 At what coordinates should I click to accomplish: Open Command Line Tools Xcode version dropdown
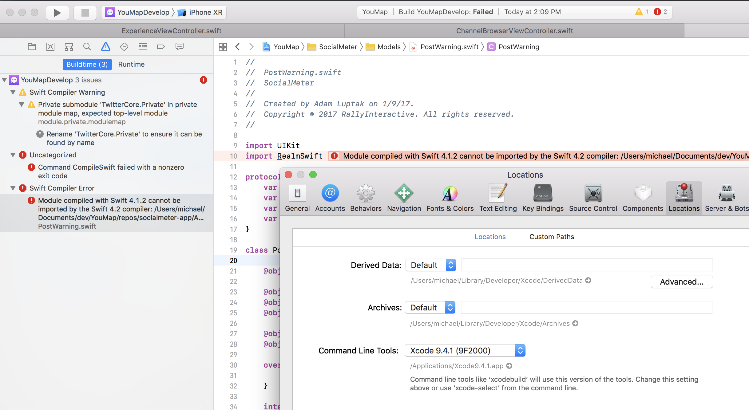[x=465, y=350]
